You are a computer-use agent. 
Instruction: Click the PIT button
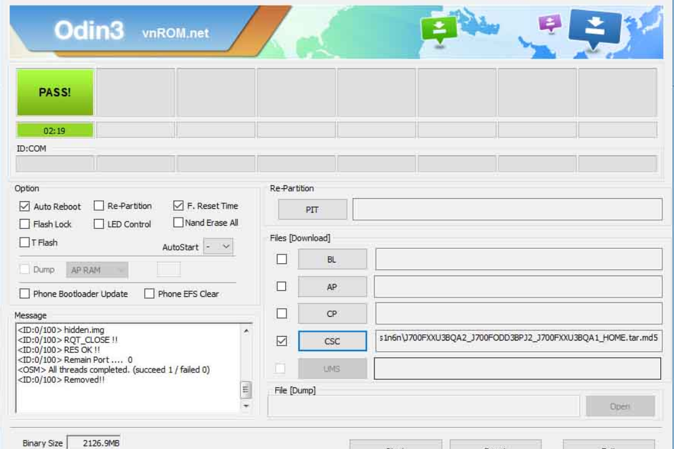313,210
